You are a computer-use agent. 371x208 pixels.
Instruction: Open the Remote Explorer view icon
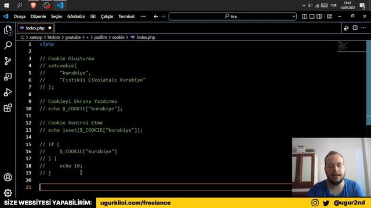pyautogui.click(x=8, y=77)
